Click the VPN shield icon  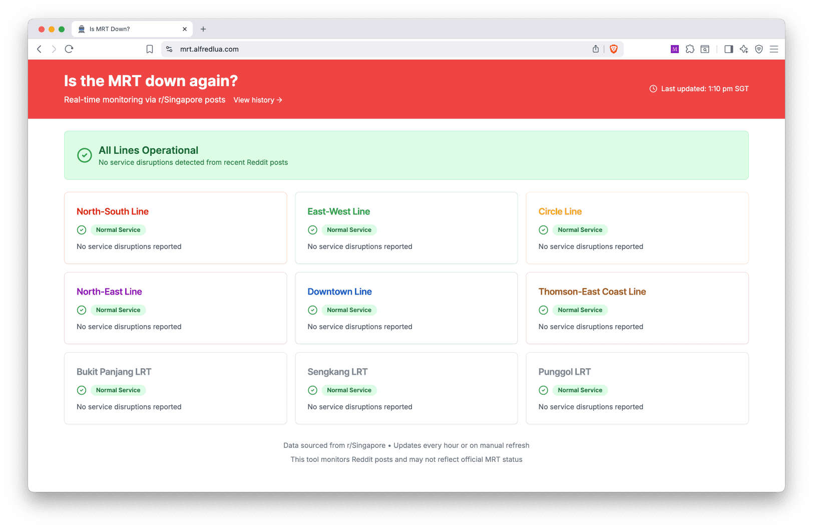click(x=759, y=49)
